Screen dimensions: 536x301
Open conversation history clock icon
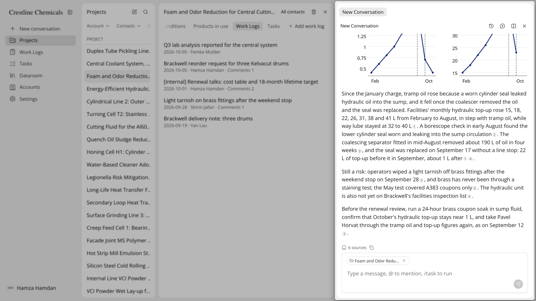[x=491, y=26]
